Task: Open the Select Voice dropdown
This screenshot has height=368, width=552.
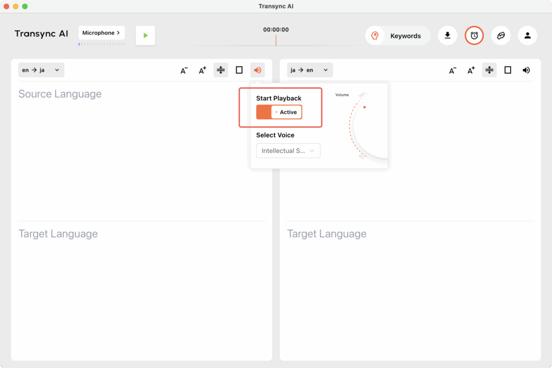Action: click(x=288, y=151)
